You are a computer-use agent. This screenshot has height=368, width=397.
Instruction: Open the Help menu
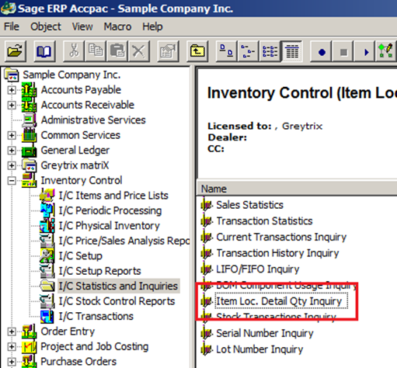152,26
